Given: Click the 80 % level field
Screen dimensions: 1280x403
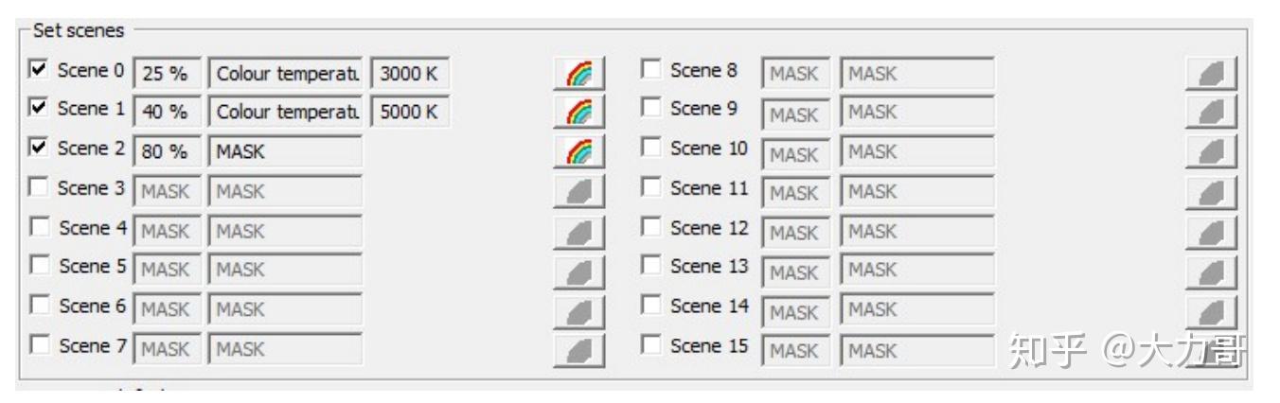Looking at the screenshot, I should [166, 152].
